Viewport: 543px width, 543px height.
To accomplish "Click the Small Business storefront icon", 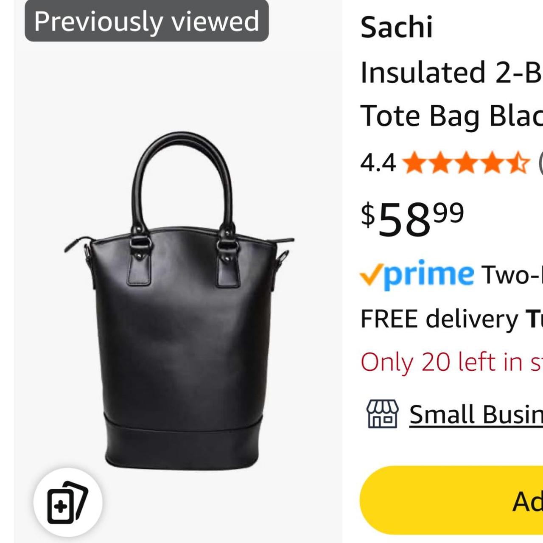I will [382, 414].
